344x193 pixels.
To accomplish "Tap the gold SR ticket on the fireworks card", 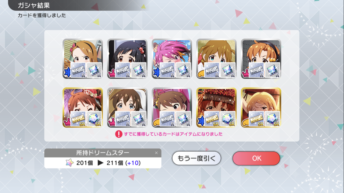I will [x=78, y=119].
